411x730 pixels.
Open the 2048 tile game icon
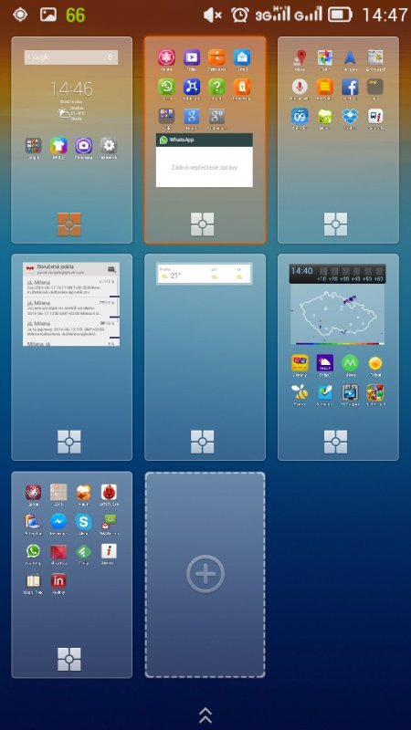[x=58, y=492]
